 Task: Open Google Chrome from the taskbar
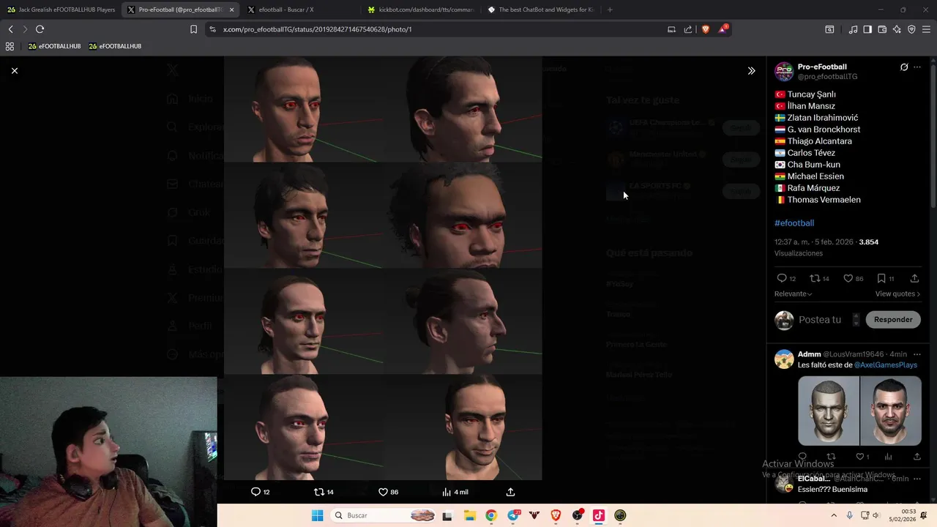tap(491, 515)
